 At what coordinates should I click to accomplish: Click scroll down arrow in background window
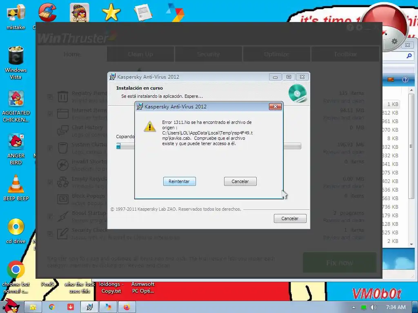click(x=411, y=244)
